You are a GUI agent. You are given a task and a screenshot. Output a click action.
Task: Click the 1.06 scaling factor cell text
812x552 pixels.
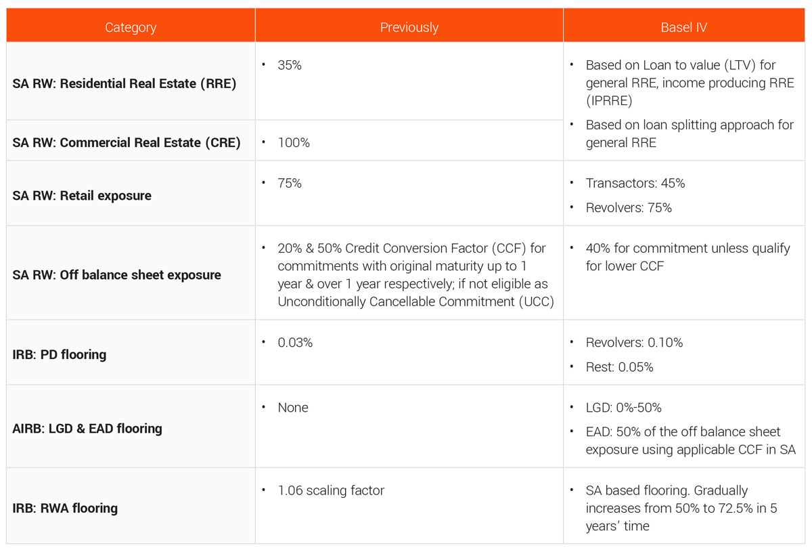point(331,491)
